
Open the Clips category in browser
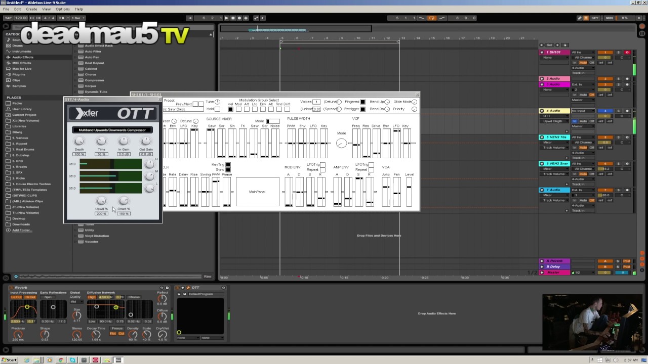tap(16, 80)
